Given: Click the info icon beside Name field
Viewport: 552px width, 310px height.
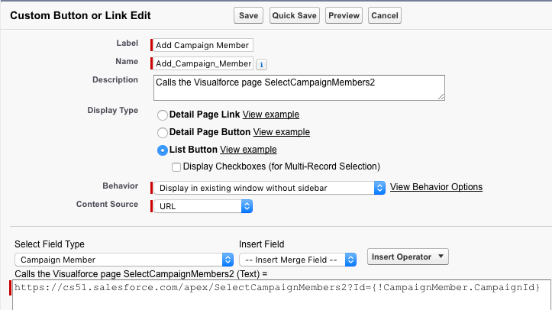Looking at the screenshot, I should 261,64.
